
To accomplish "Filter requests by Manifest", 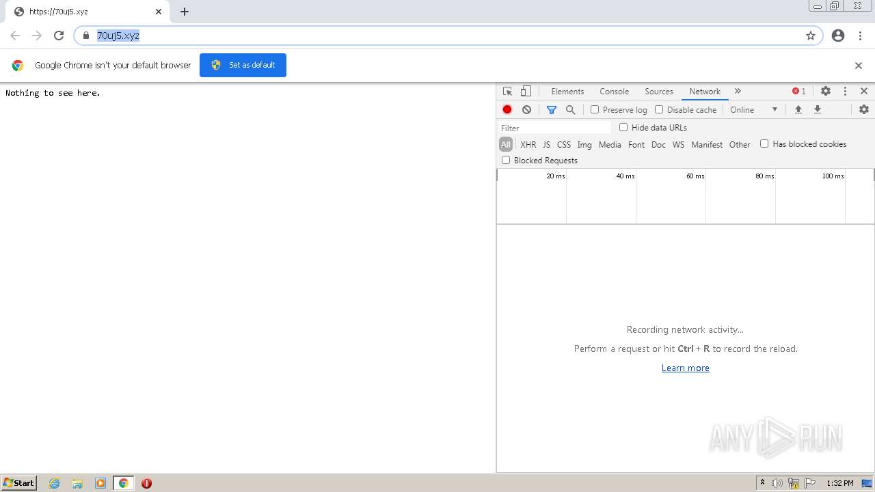I will [x=707, y=144].
